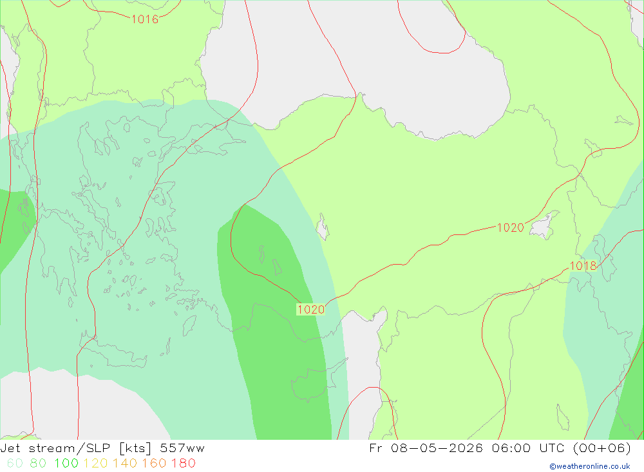Click the 06:00 UTC time text
This screenshot has width=644, height=472.
coord(529,448)
